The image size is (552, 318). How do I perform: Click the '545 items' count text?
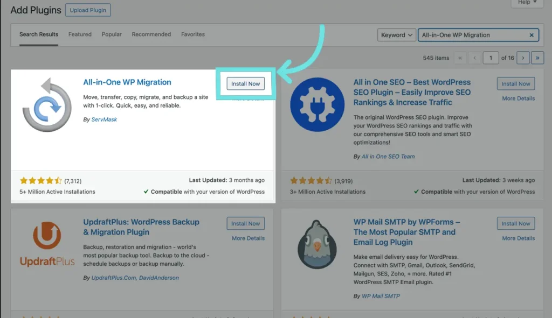click(x=436, y=58)
